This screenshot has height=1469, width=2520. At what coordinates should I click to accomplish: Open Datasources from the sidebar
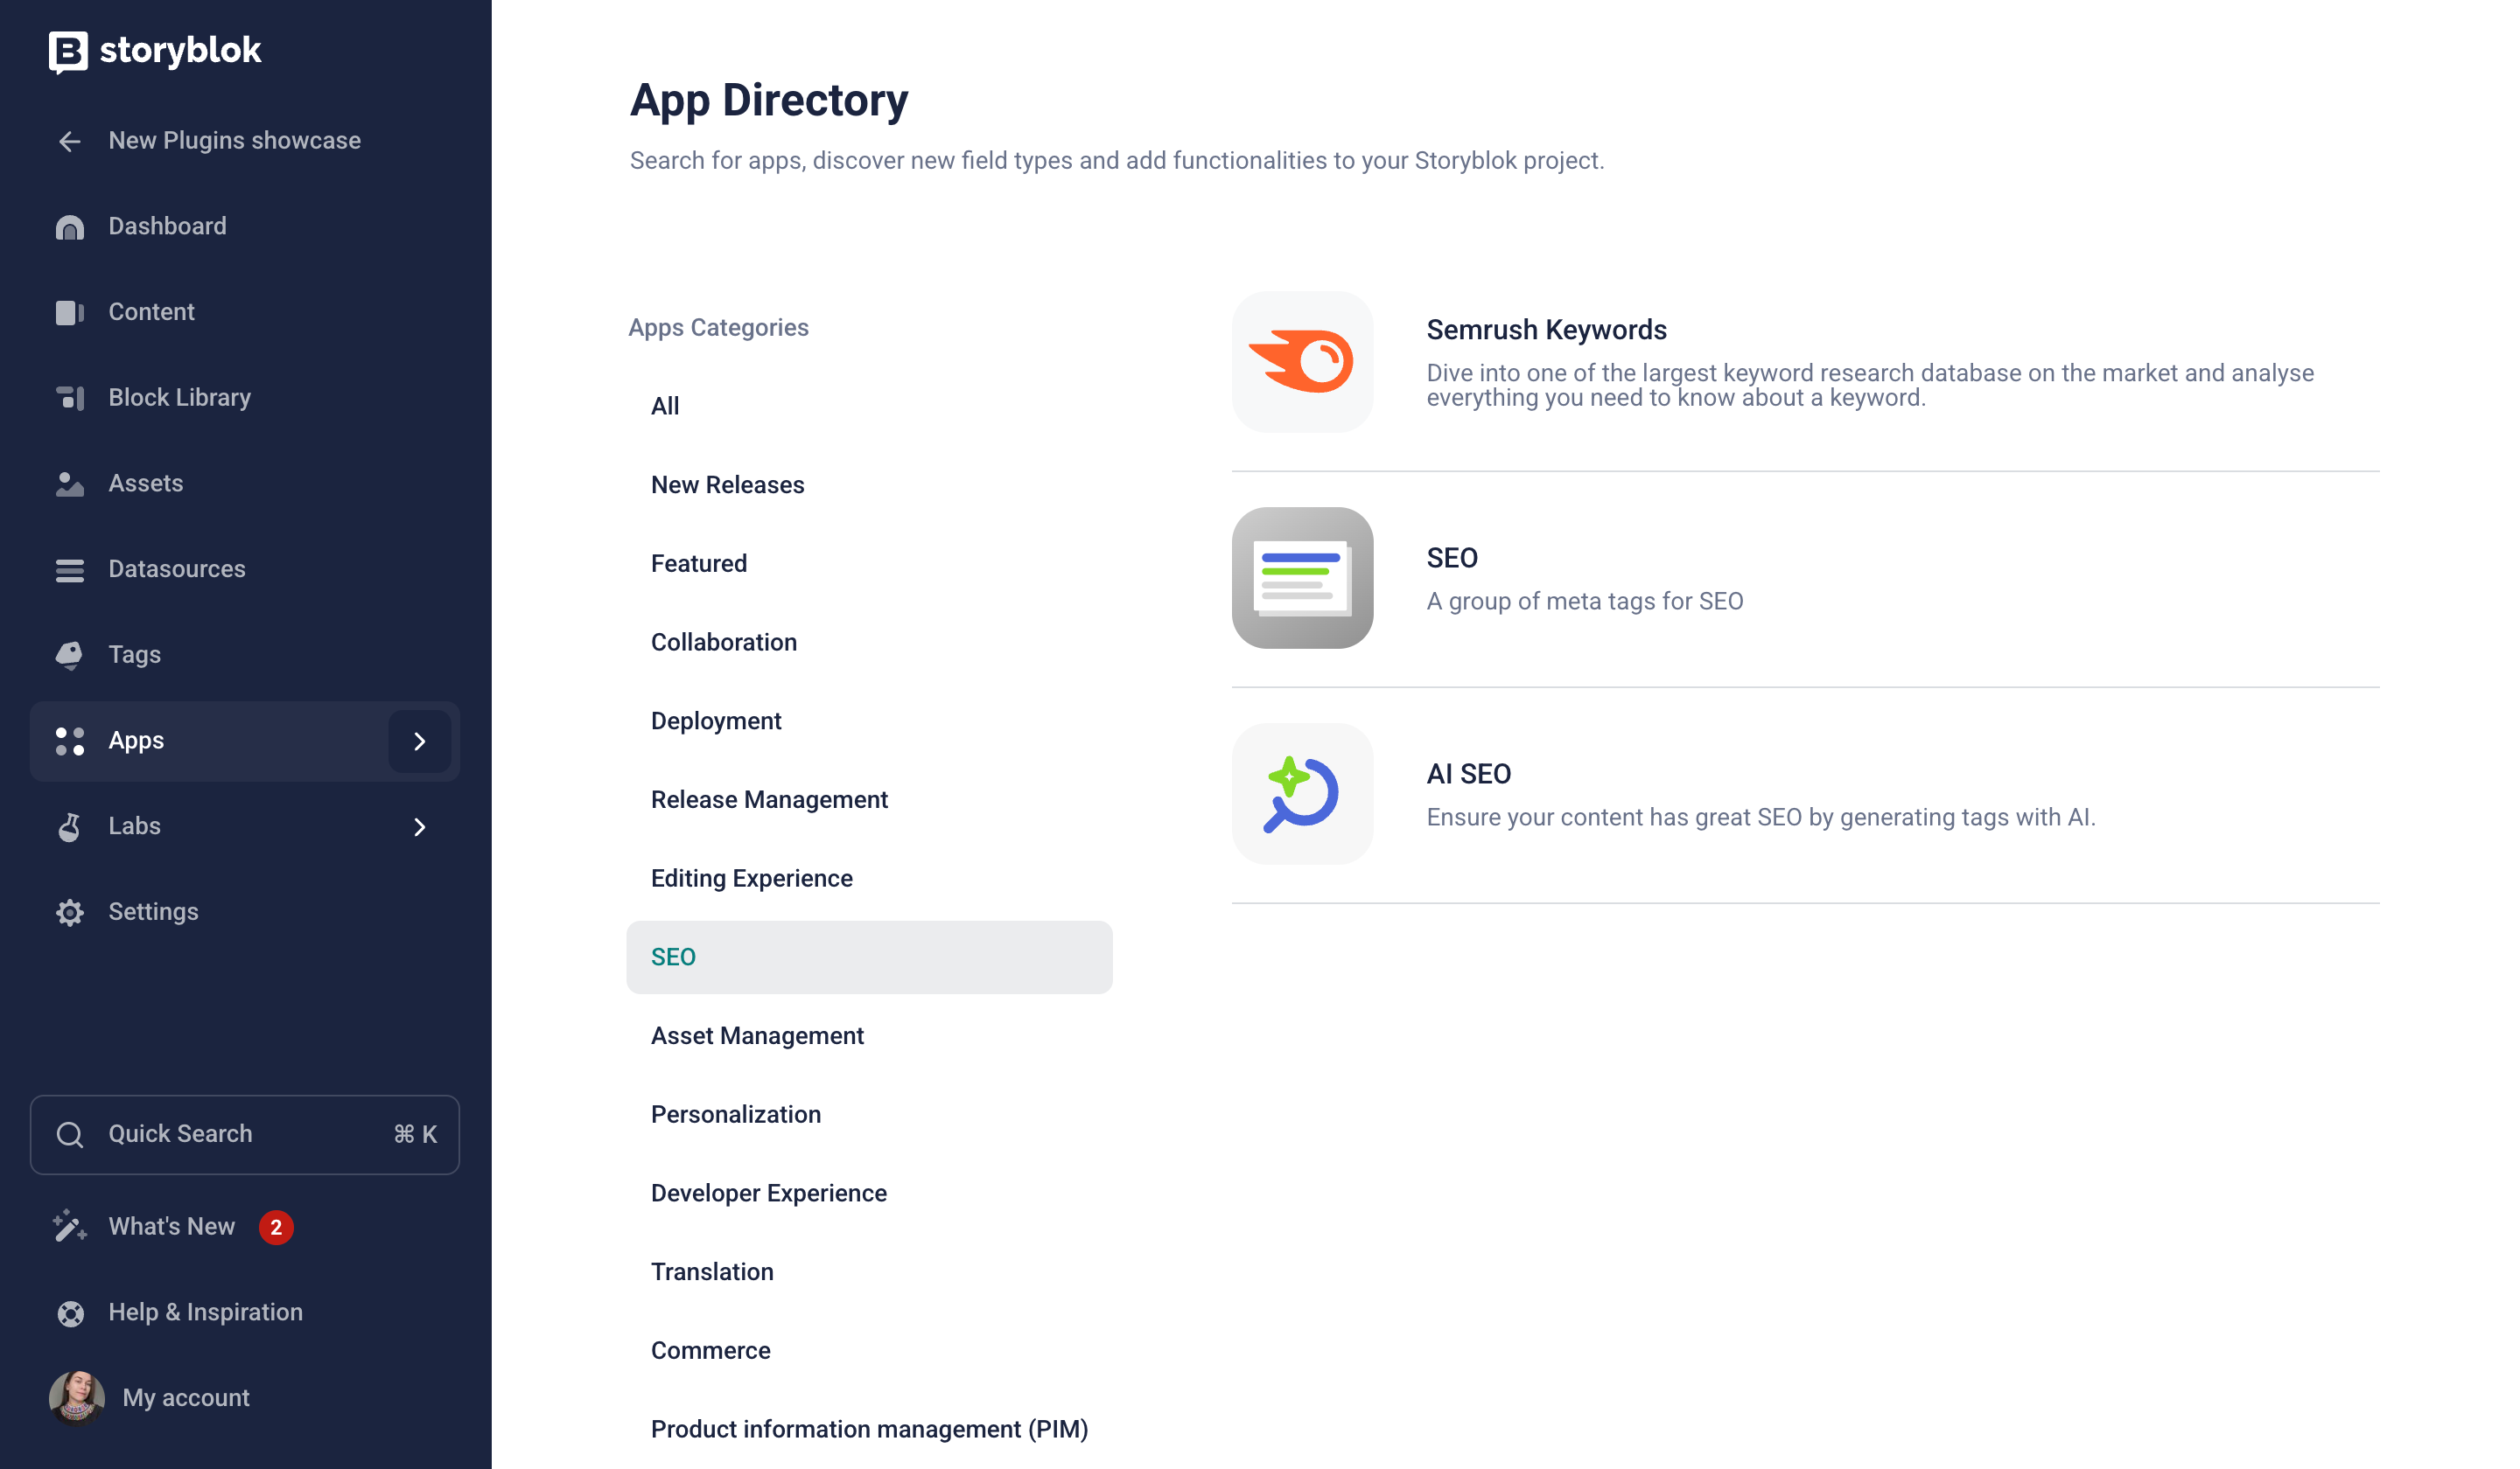(176, 569)
